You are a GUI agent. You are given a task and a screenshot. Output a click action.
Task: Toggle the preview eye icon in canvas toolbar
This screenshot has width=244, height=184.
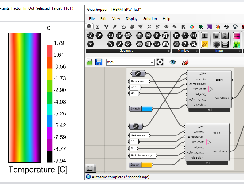[x=173, y=62]
